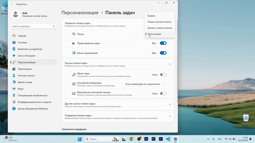This screenshot has height=143, width=255.
Task: Open Photoshop from the taskbar
Action: pyautogui.click(x=153, y=139)
